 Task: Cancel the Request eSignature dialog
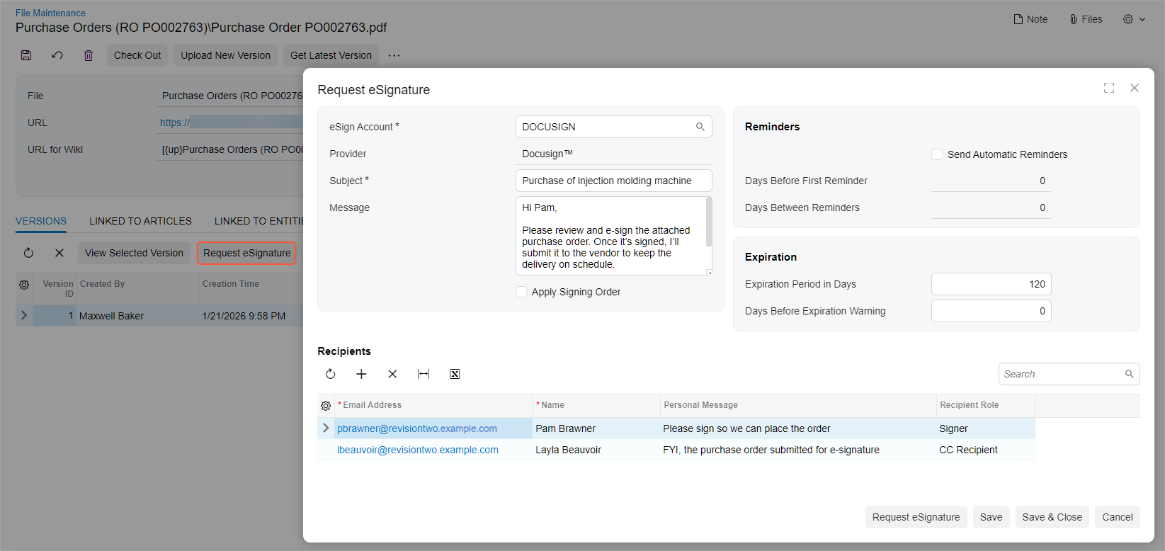pyautogui.click(x=1117, y=517)
